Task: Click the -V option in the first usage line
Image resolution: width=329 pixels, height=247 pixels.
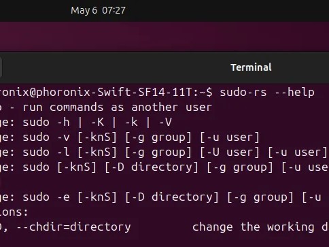Action: tap(165, 122)
